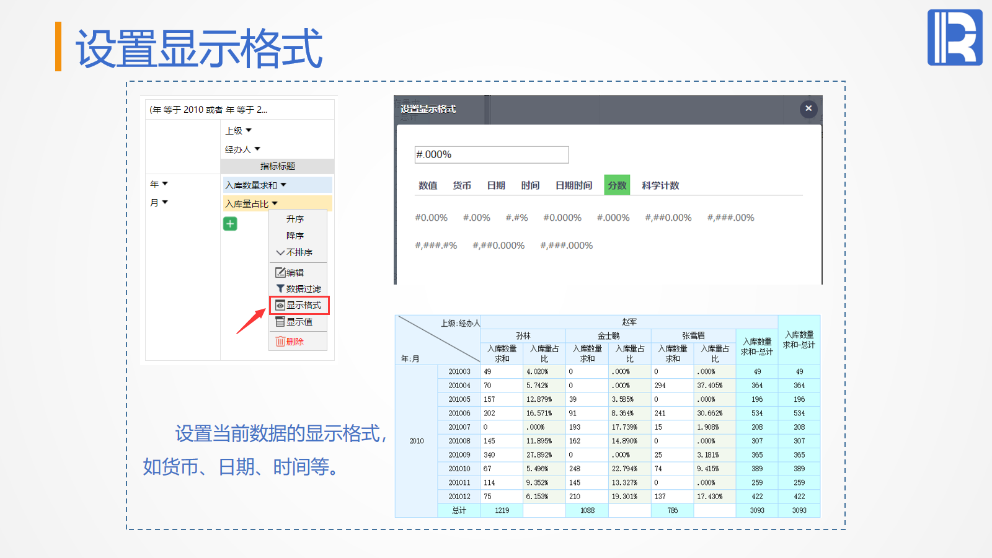Screen dimensions: 992x558
Task: Close the 设置显示格式 dialog
Action: point(808,108)
